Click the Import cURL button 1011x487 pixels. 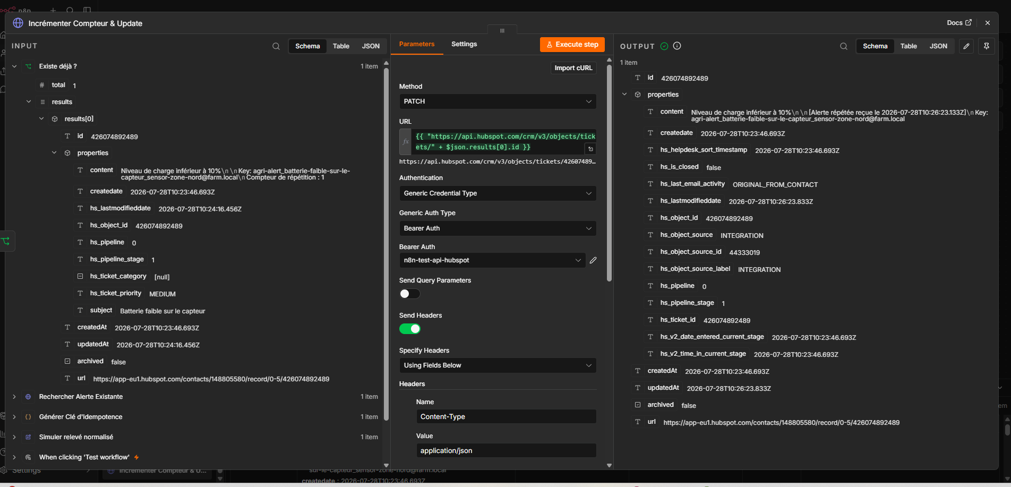573,68
